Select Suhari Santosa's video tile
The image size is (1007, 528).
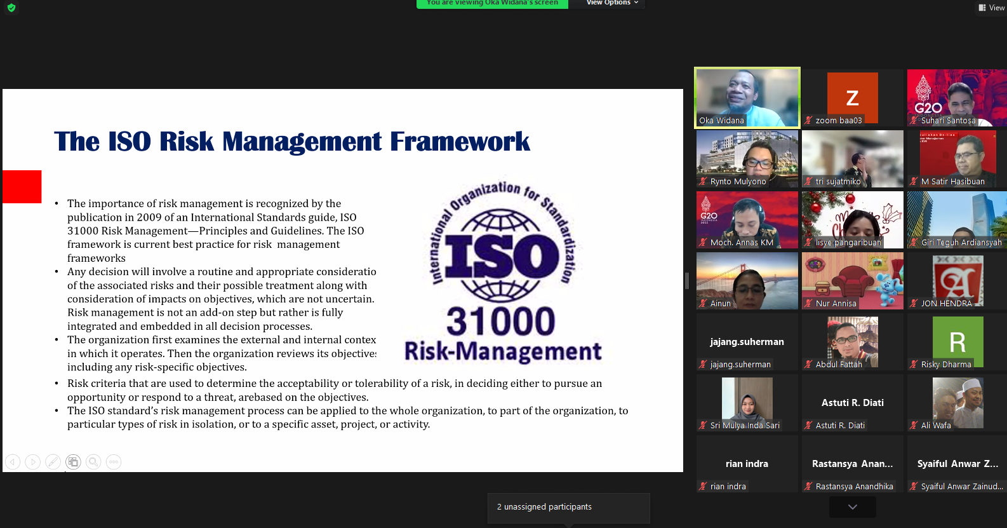click(x=957, y=98)
